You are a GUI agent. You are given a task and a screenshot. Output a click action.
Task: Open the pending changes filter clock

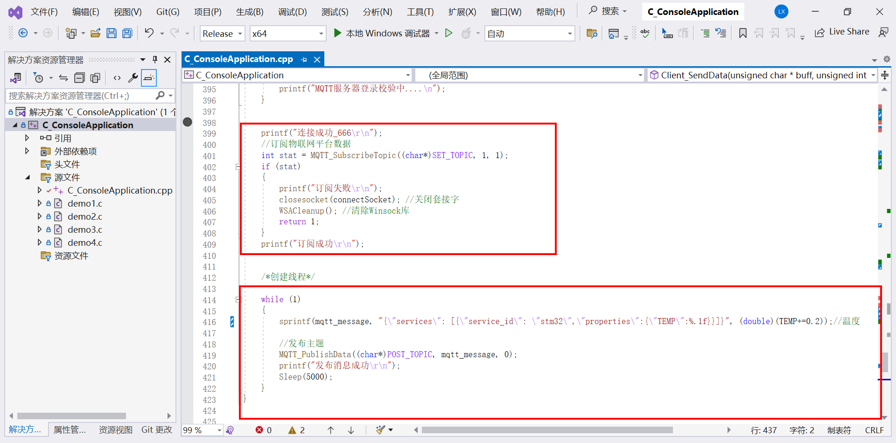click(x=39, y=78)
